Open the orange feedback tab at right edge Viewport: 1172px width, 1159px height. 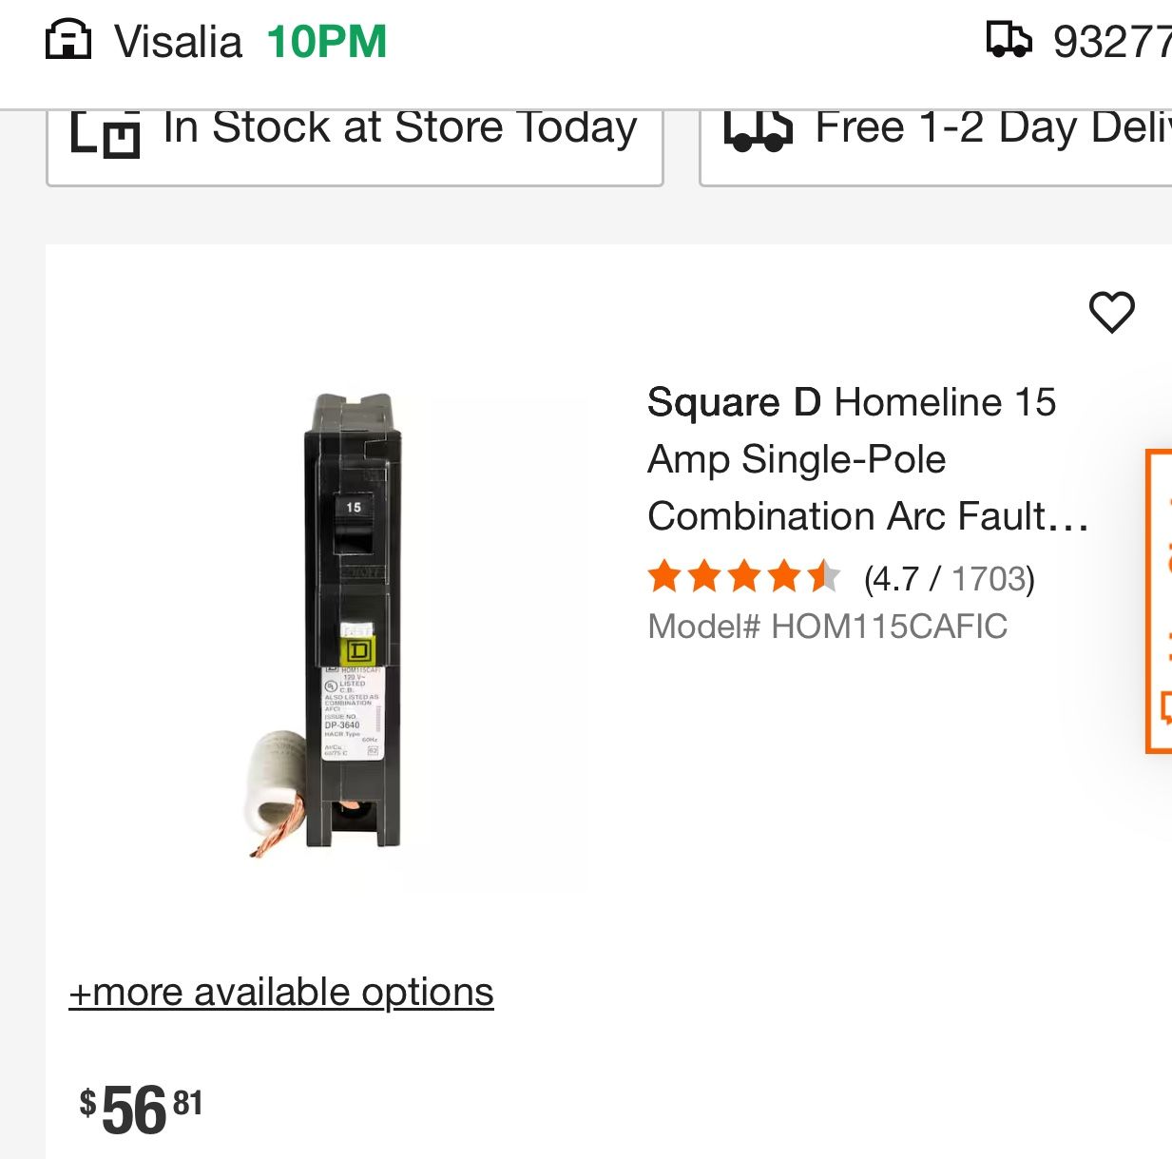point(1160,601)
